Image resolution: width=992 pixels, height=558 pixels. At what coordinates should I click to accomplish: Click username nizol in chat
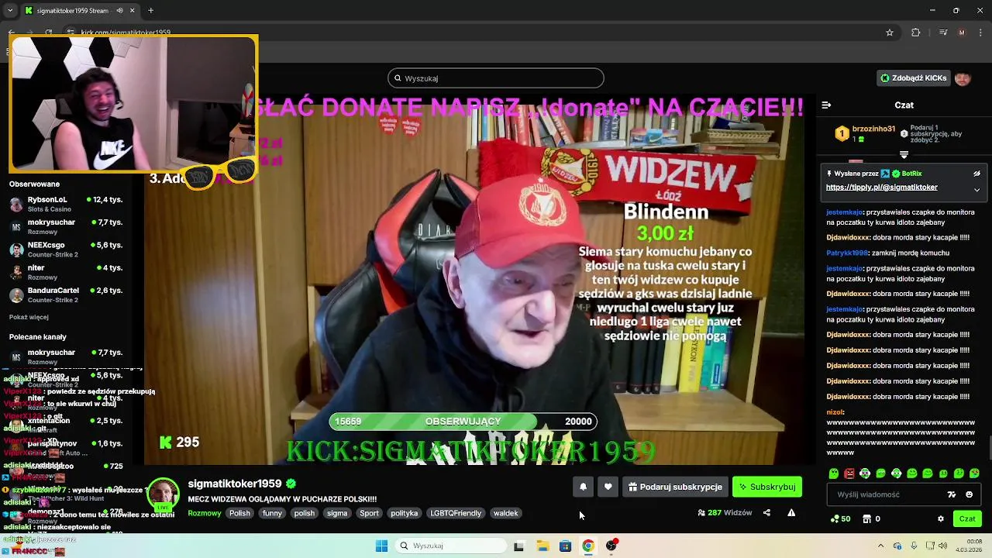pyautogui.click(x=835, y=412)
